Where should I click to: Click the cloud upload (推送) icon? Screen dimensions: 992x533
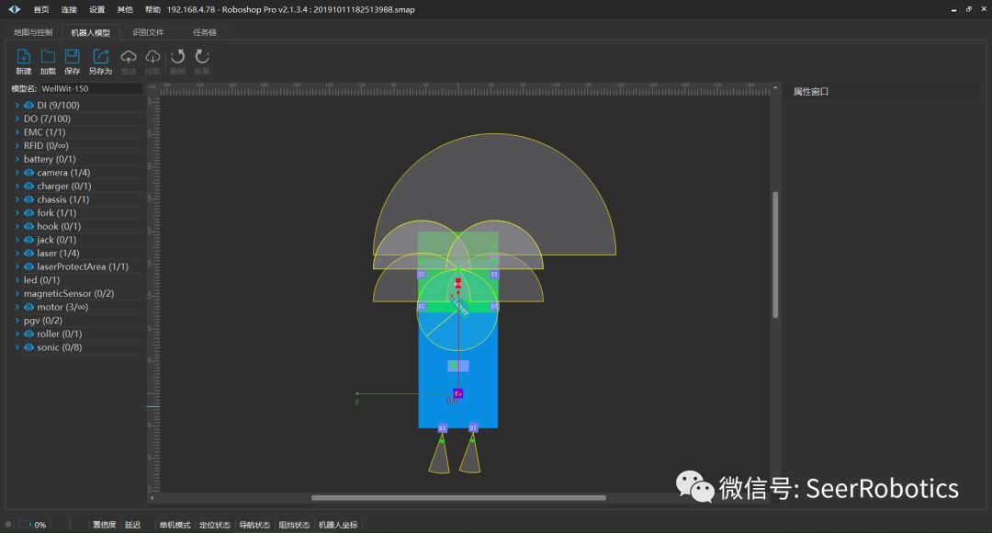click(129, 57)
